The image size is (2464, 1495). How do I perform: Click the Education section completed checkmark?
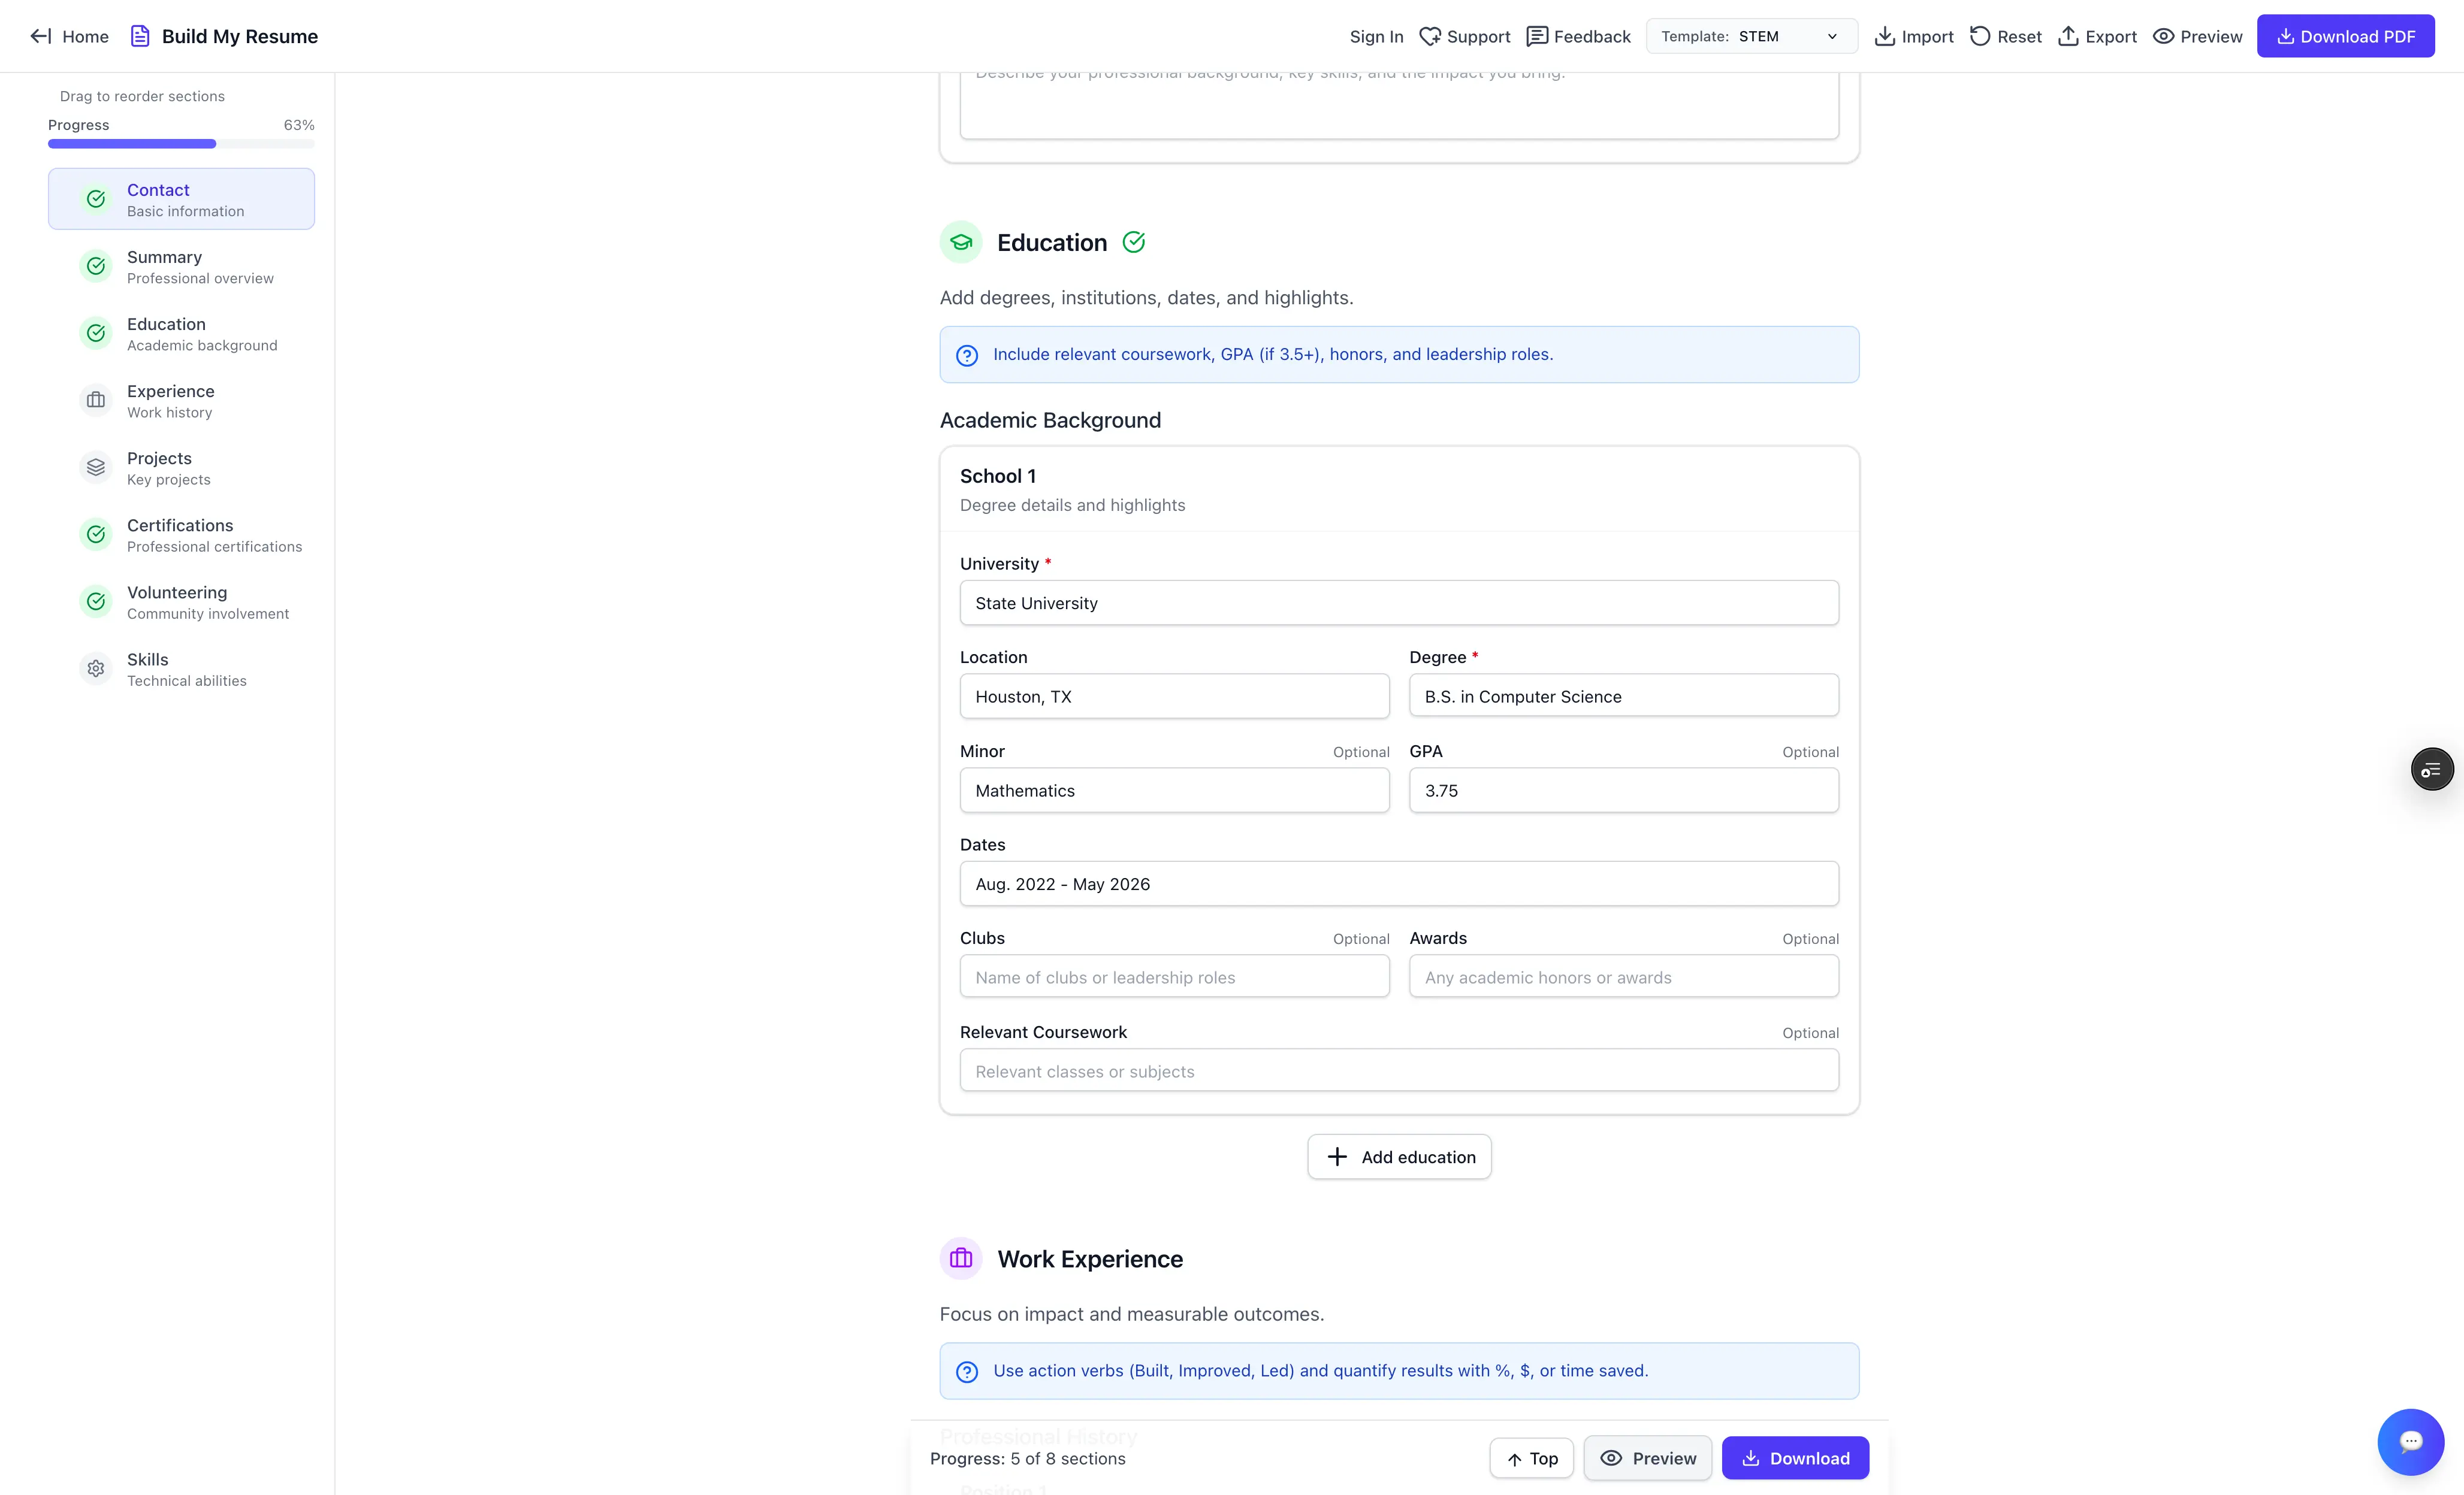1133,243
